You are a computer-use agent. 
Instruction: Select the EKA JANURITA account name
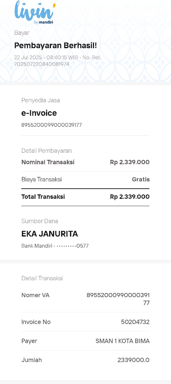point(49,234)
